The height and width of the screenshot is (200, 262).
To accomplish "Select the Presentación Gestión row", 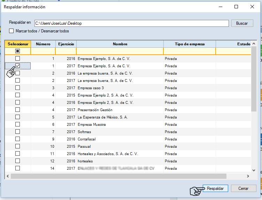I will 95,110.
